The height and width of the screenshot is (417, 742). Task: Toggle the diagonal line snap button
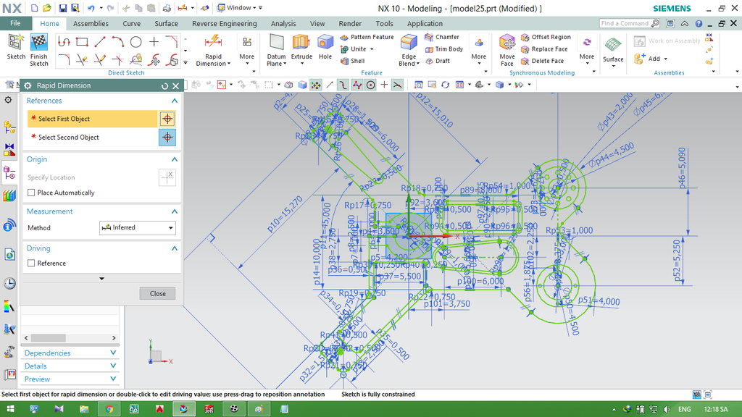(330, 85)
